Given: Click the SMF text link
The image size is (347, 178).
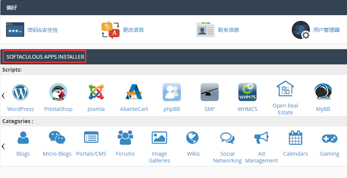Looking at the screenshot, I should click(x=210, y=109).
